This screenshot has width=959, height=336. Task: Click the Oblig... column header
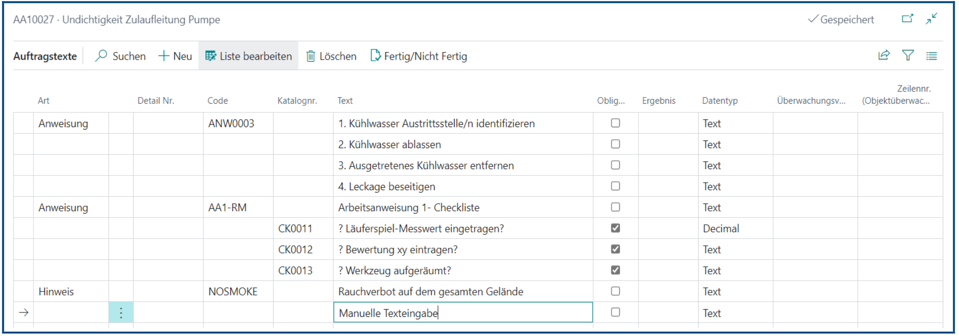point(611,101)
